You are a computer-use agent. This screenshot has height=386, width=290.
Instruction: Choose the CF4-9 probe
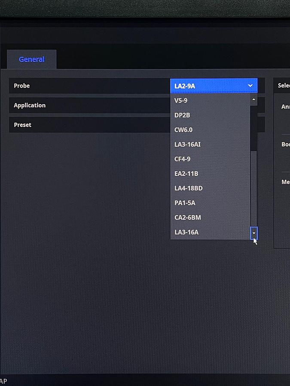pos(210,159)
